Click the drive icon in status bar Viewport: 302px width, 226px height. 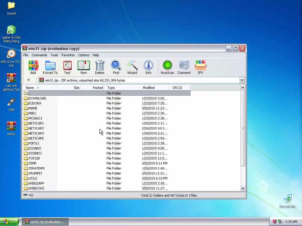point(25,195)
